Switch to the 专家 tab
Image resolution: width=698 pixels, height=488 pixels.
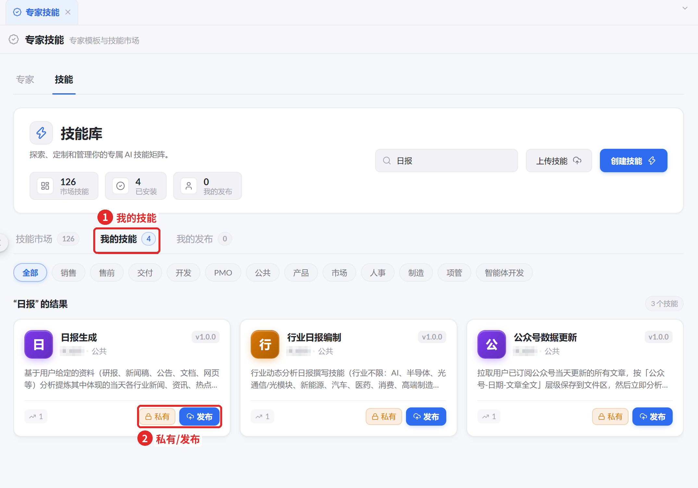(x=25, y=80)
